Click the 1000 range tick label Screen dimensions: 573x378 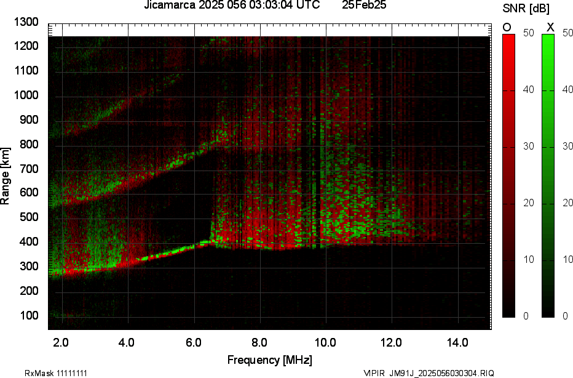(x=26, y=95)
